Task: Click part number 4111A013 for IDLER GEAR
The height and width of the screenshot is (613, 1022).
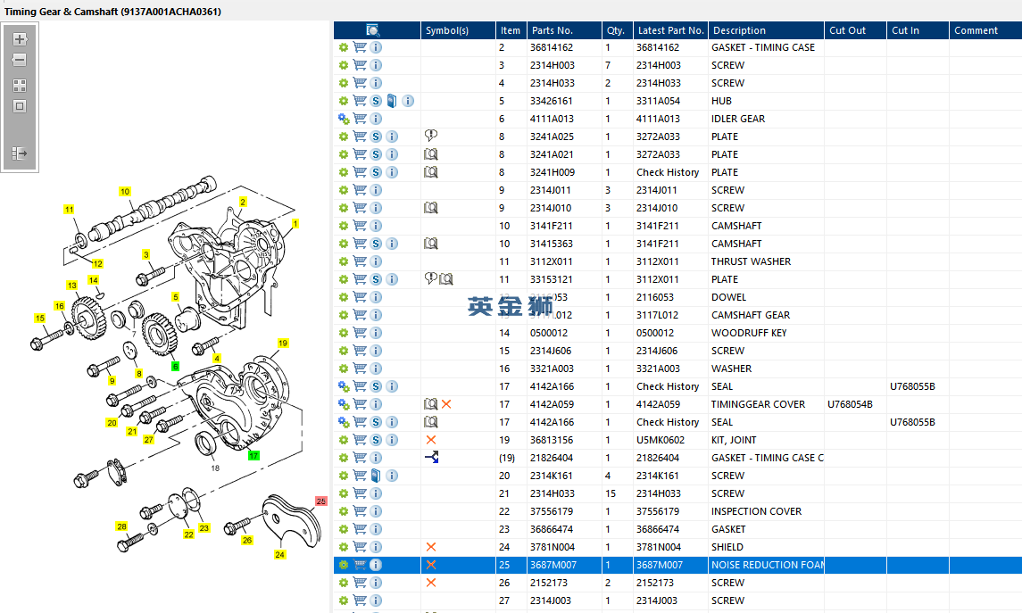Action: point(552,119)
